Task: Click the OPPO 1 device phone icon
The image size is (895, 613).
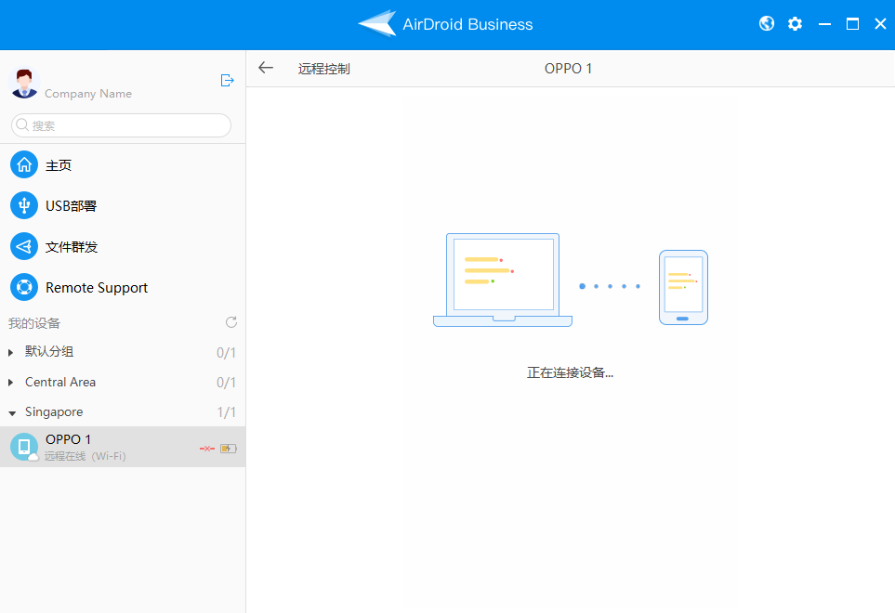Action: 24,447
